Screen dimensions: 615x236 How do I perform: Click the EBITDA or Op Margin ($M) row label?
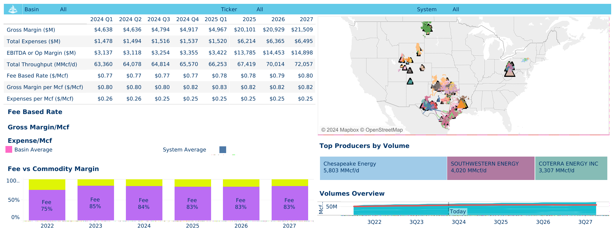pyautogui.click(x=41, y=53)
